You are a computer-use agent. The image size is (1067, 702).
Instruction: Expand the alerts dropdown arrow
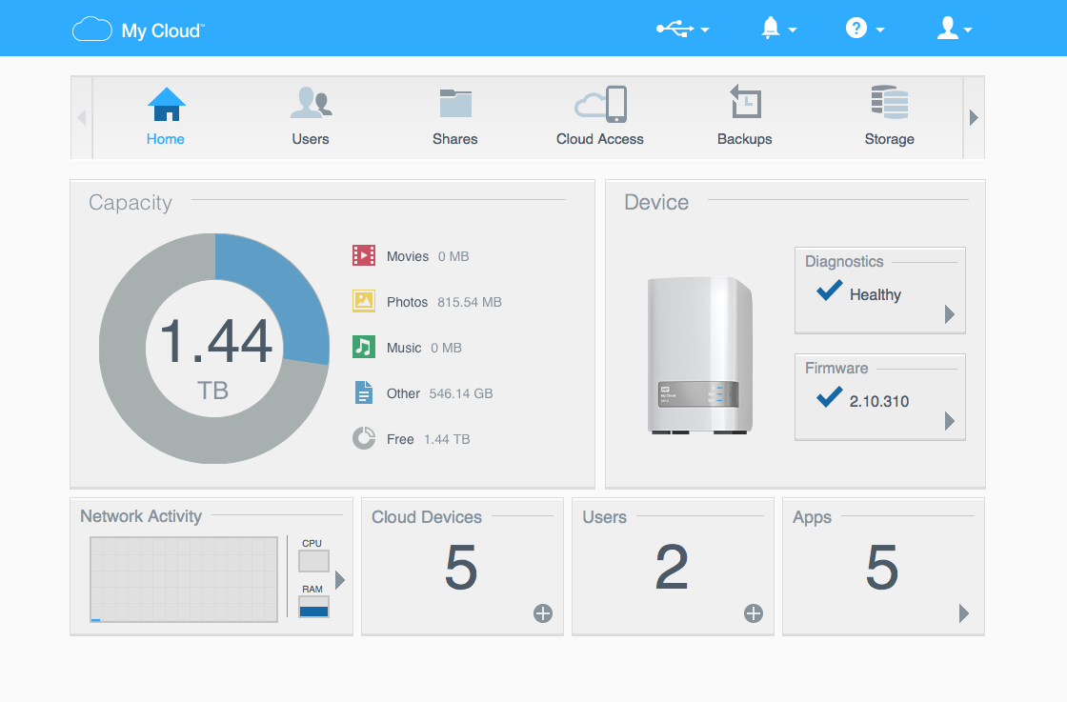792,30
